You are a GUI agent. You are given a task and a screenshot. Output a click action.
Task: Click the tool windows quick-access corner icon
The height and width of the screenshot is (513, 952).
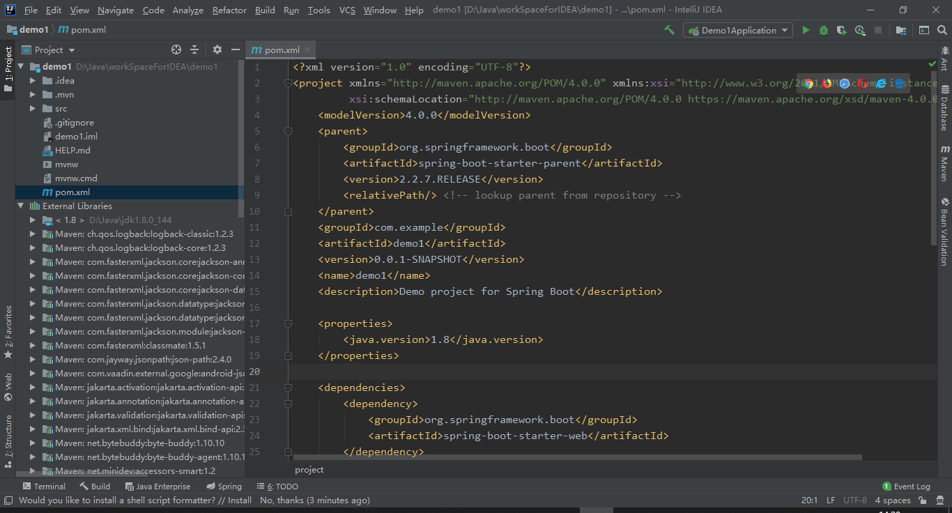(x=8, y=500)
